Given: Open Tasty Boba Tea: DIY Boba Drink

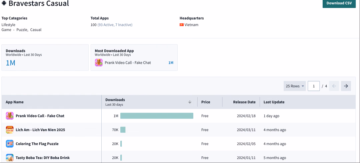Looking at the screenshot, I should click(42, 158).
